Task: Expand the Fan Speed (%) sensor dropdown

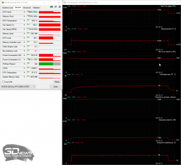Action: (24, 25)
